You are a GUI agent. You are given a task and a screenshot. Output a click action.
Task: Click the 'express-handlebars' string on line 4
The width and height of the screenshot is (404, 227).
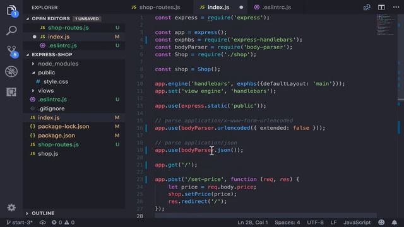(263, 40)
